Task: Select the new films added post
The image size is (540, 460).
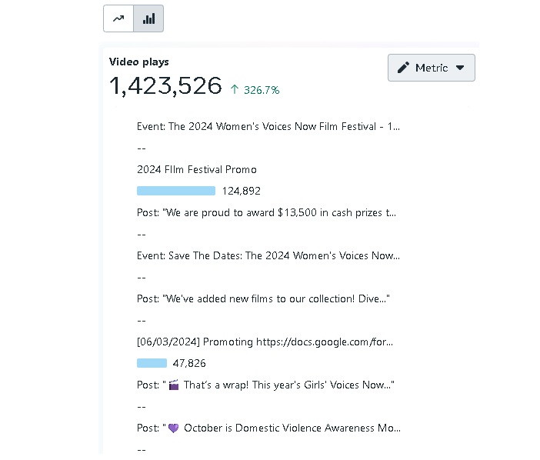Action: (263, 298)
